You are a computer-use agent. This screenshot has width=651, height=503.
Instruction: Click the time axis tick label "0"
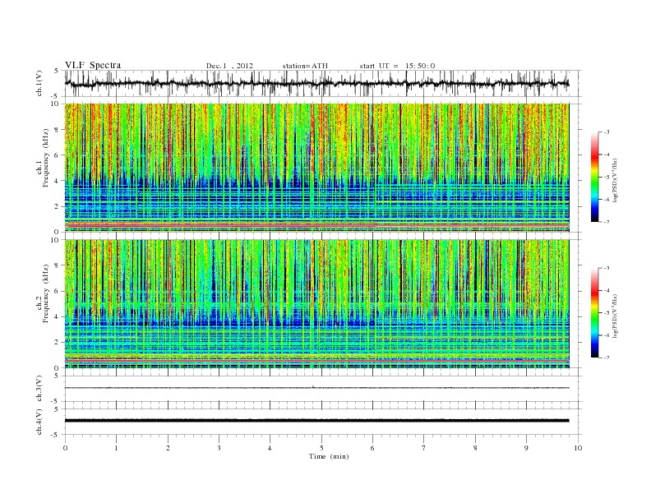(x=65, y=448)
